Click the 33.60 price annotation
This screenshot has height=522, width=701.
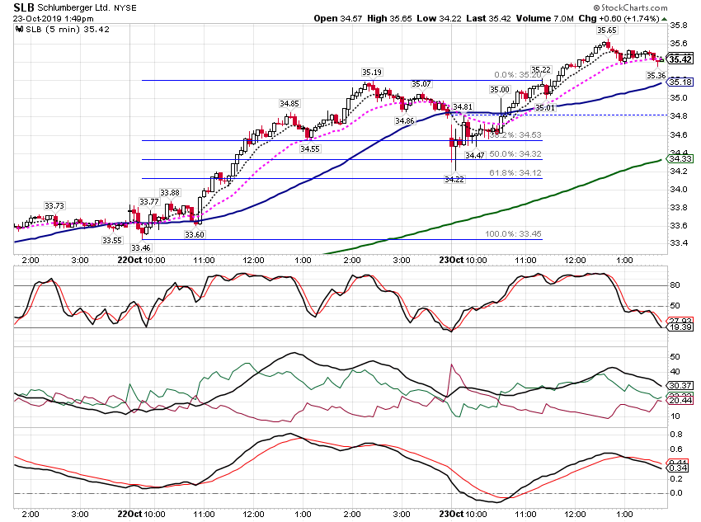195,235
